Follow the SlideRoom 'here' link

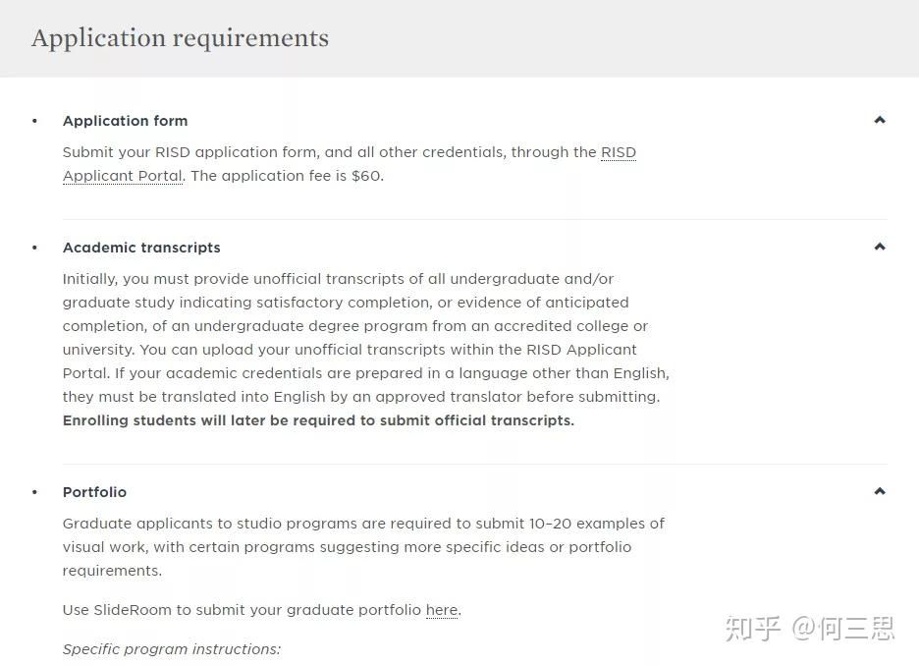point(442,610)
